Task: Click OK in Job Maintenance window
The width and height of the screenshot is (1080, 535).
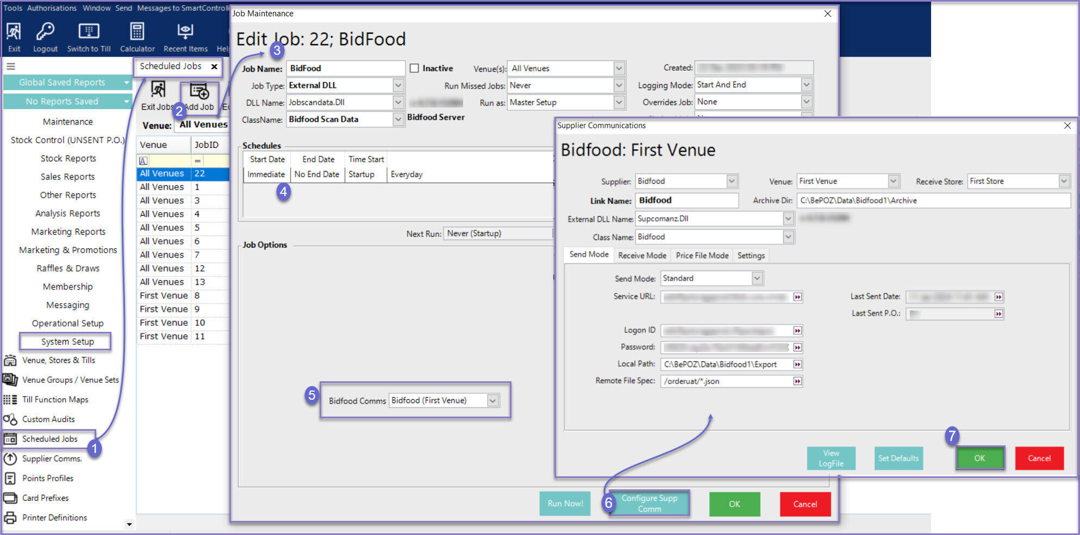Action: click(x=734, y=504)
